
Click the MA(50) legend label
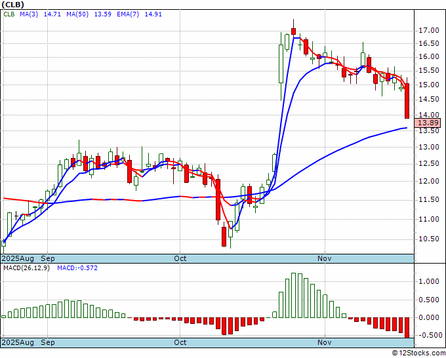click(77, 14)
